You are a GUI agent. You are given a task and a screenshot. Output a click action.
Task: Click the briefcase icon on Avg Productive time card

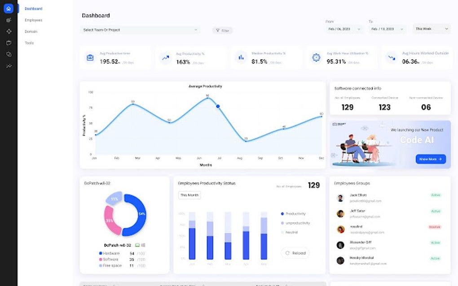click(90, 57)
